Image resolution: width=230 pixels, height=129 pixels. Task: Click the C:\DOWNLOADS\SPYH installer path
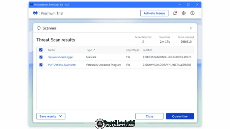tap(167, 65)
